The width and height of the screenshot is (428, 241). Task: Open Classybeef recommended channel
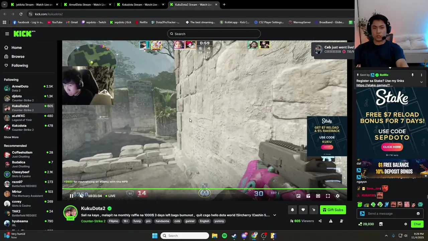pyautogui.click(x=28, y=174)
